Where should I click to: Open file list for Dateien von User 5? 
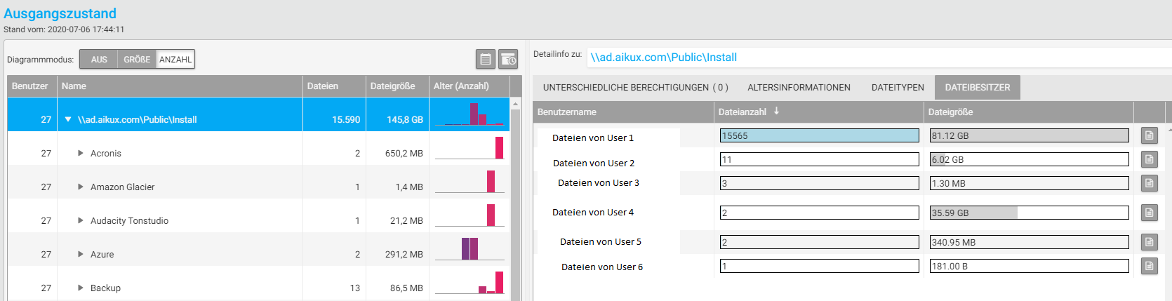pos(1149,242)
